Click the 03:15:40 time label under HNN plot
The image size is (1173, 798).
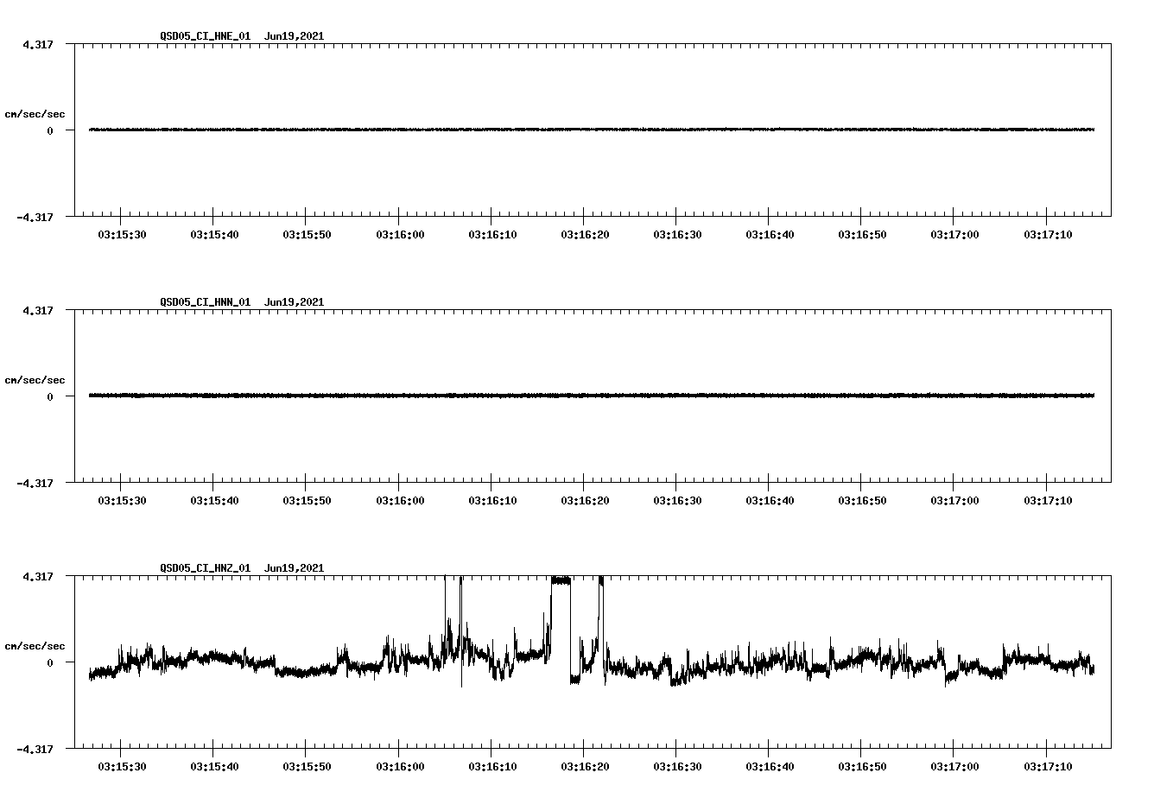tap(214, 500)
